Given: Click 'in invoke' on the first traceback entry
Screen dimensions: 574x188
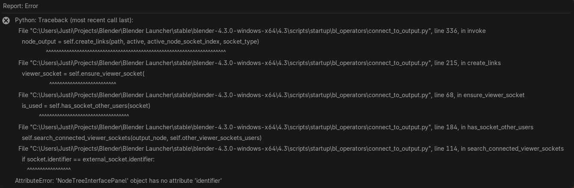Looking at the screenshot, I should coord(473,31).
